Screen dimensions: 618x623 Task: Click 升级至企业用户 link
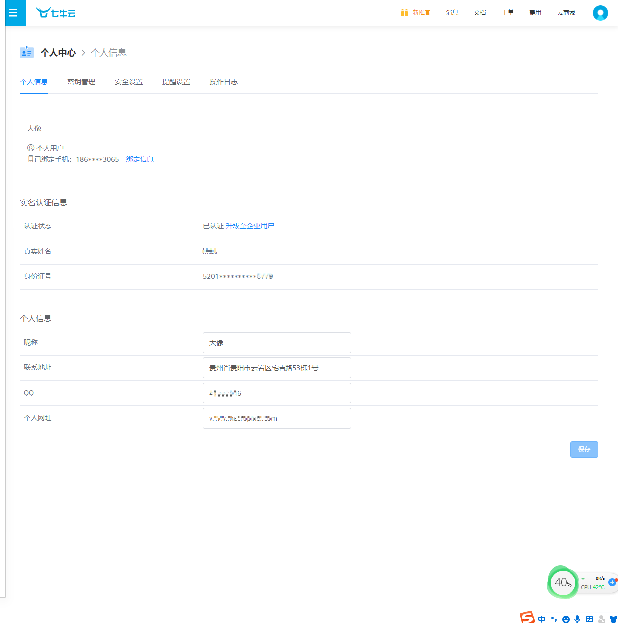point(250,226)
